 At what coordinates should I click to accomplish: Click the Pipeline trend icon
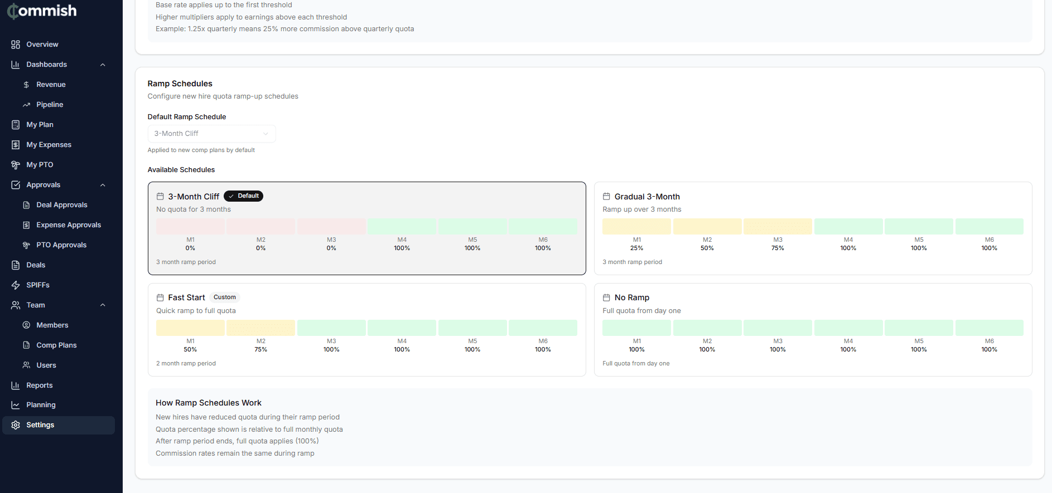pyautogui.click(x=26, y=105)
